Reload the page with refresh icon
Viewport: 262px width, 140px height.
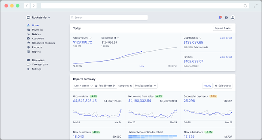245,6
